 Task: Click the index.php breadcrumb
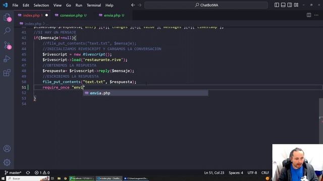tap(33, 24)
